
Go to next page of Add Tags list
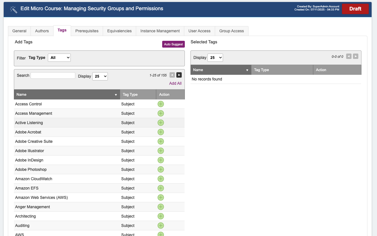pos(179,75)
